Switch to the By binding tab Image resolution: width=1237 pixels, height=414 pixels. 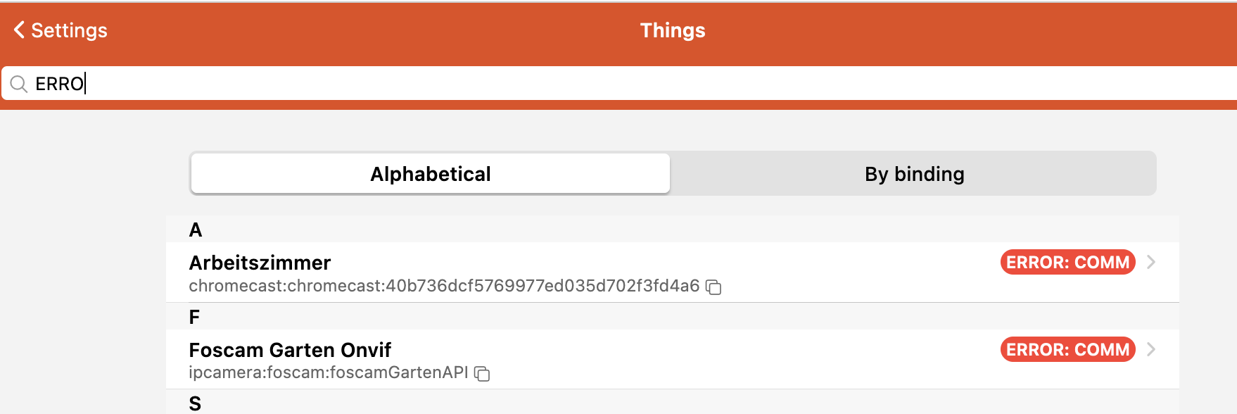pos(914,174)
